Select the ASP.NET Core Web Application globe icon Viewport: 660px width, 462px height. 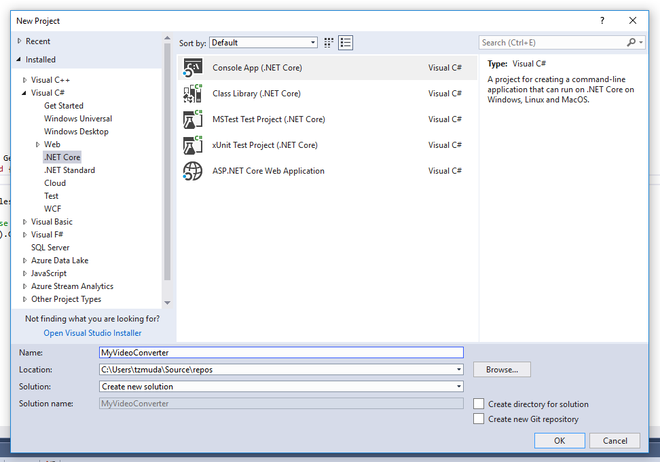pyautogui.click(x=192, y=171)
